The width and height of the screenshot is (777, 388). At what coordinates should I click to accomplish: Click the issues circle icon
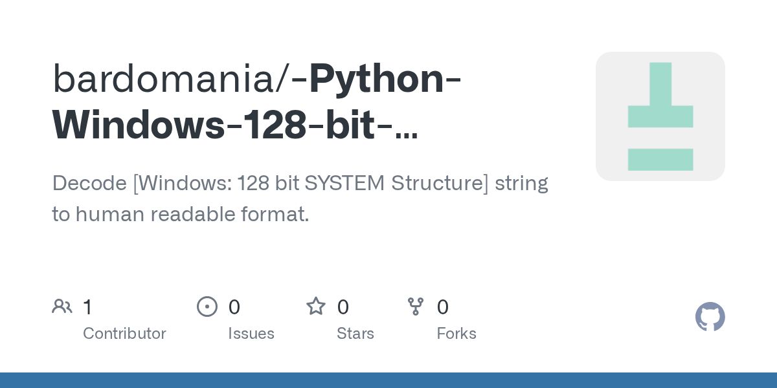207,307
